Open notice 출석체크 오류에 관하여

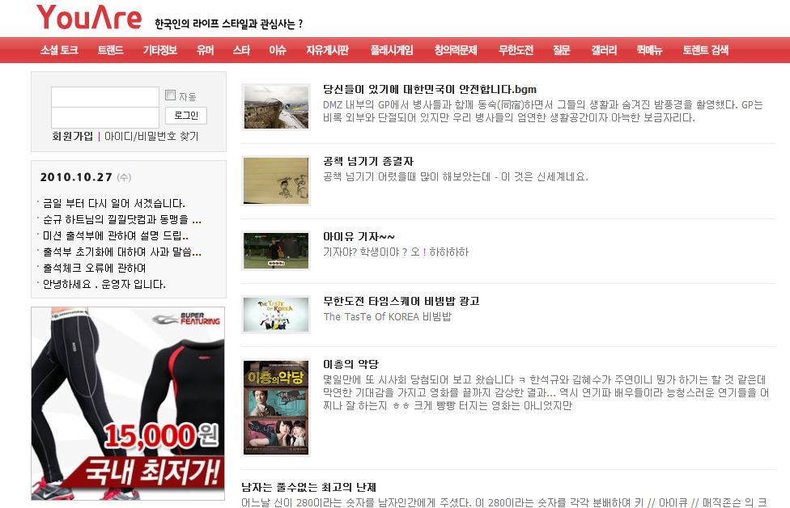pyautogui.click(x=94, y=268)
